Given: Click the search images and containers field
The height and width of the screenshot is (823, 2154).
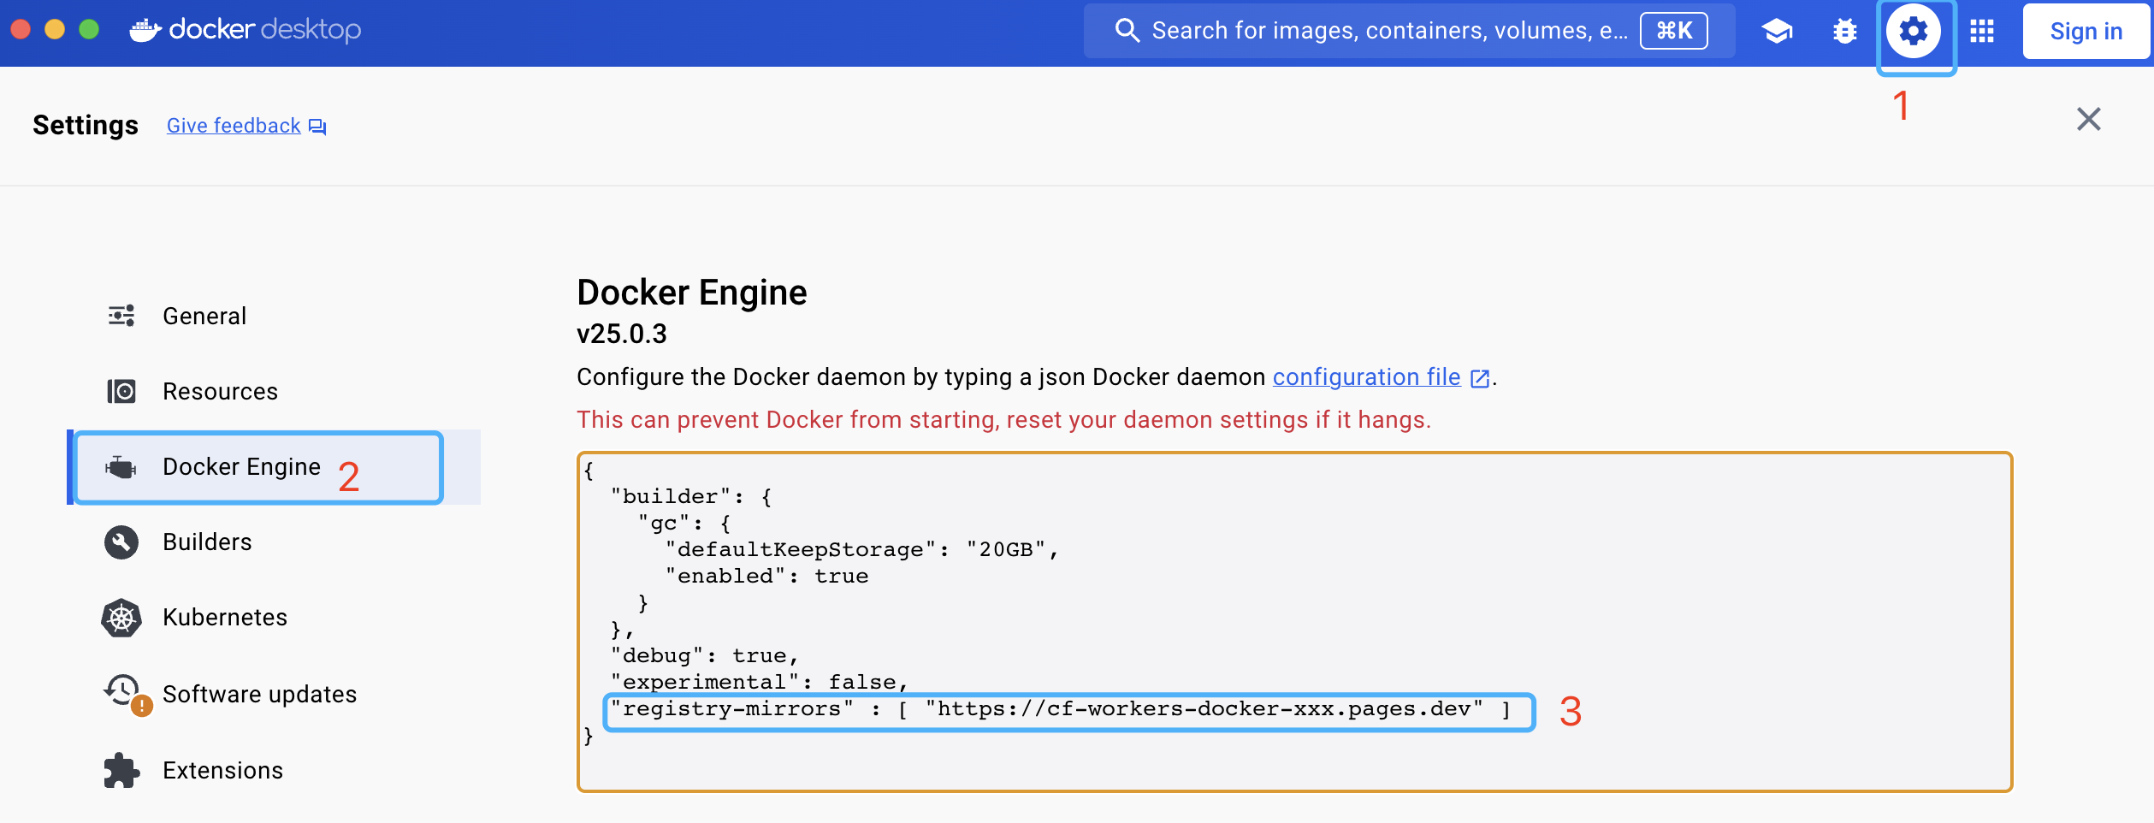Looking at the screenshot, I should click(x=1409, y=31).
